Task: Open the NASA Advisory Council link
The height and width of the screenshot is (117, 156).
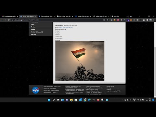Action: coord(92,89)
